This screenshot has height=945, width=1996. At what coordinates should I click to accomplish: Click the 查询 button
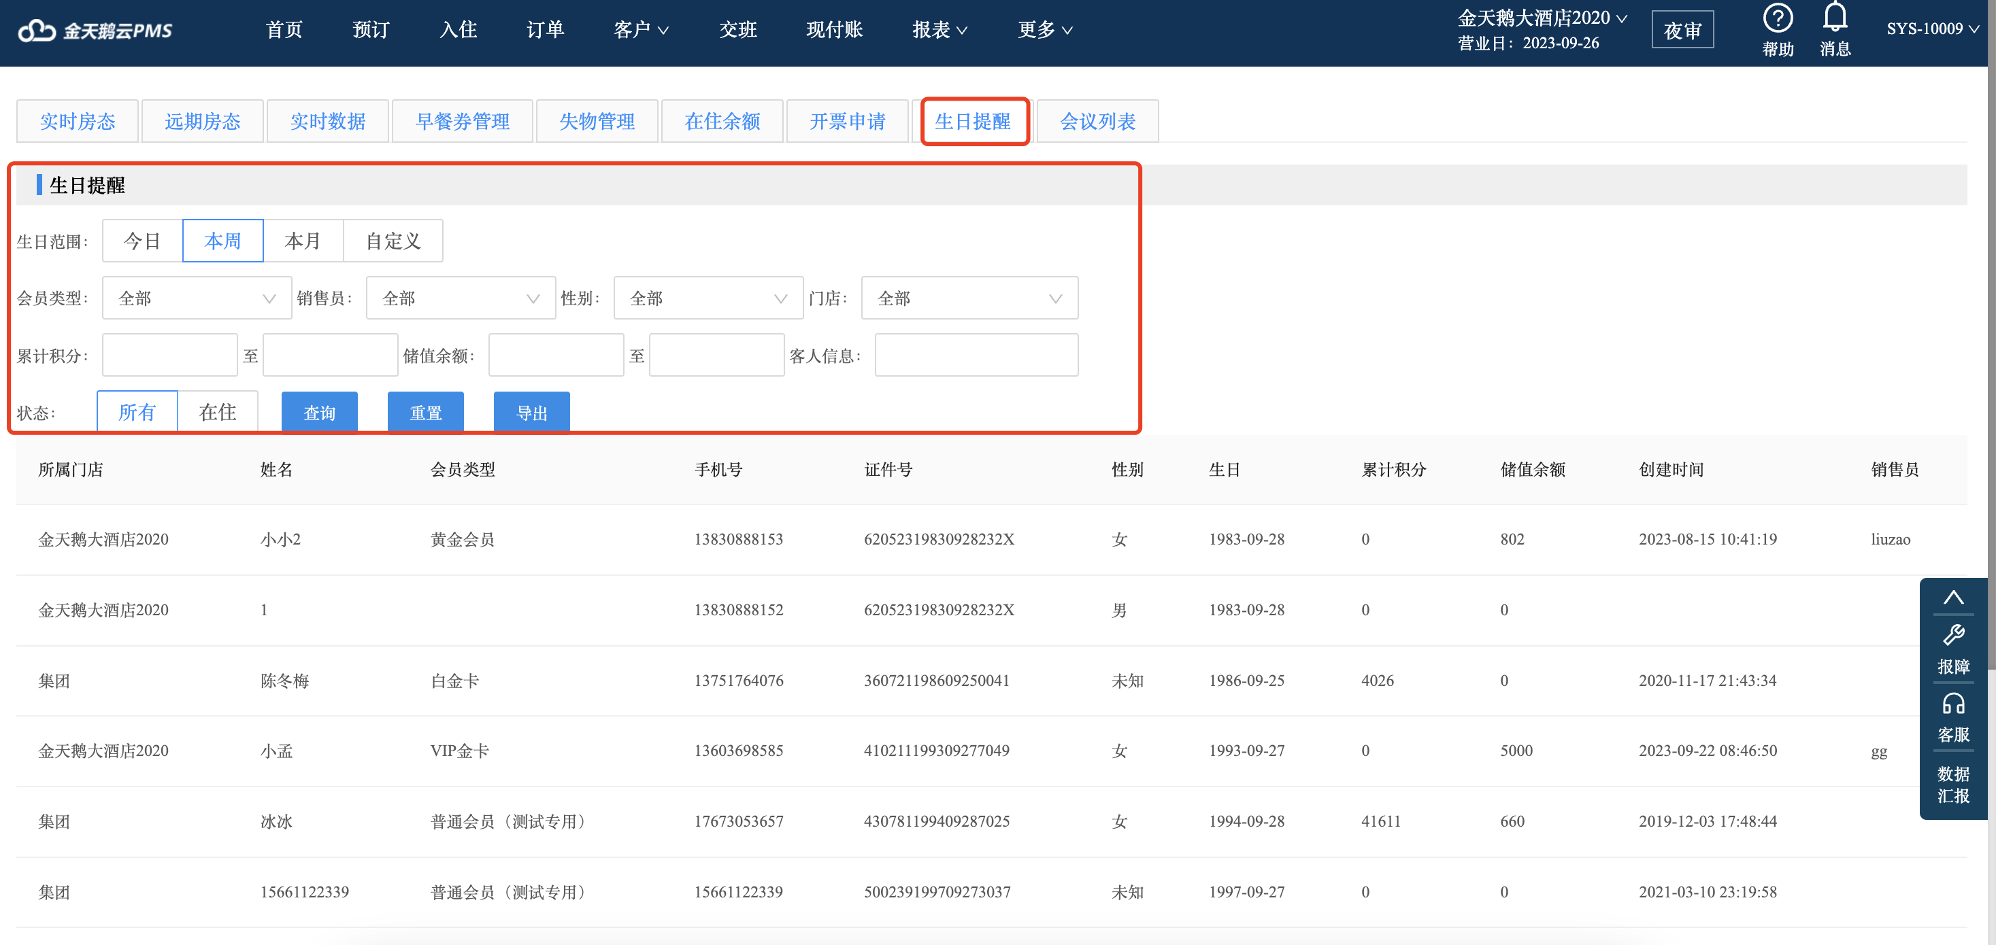tap(319, 412)
